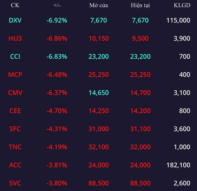Select the TNC ticker
The image size is (197, 191).
15,147
